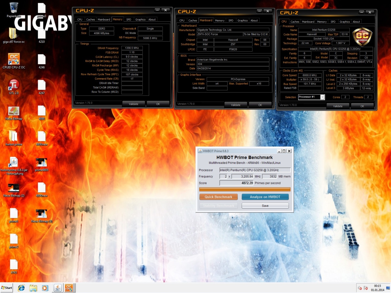391x293 pixels.
Task: Open Memory tab in middle CPU-Z window
Action: pyautogui.click(x=220, y=21)
